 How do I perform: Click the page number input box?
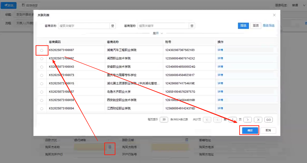pos(232,120)
